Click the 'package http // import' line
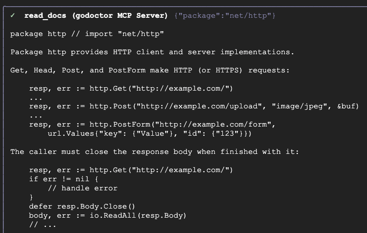Screen dimensions: 367x233 (x=87, y=34)
